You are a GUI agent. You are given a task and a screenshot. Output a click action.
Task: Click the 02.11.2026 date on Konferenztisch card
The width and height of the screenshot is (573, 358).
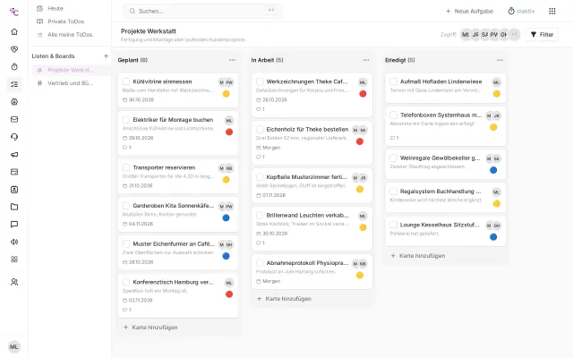click(141, 301)
